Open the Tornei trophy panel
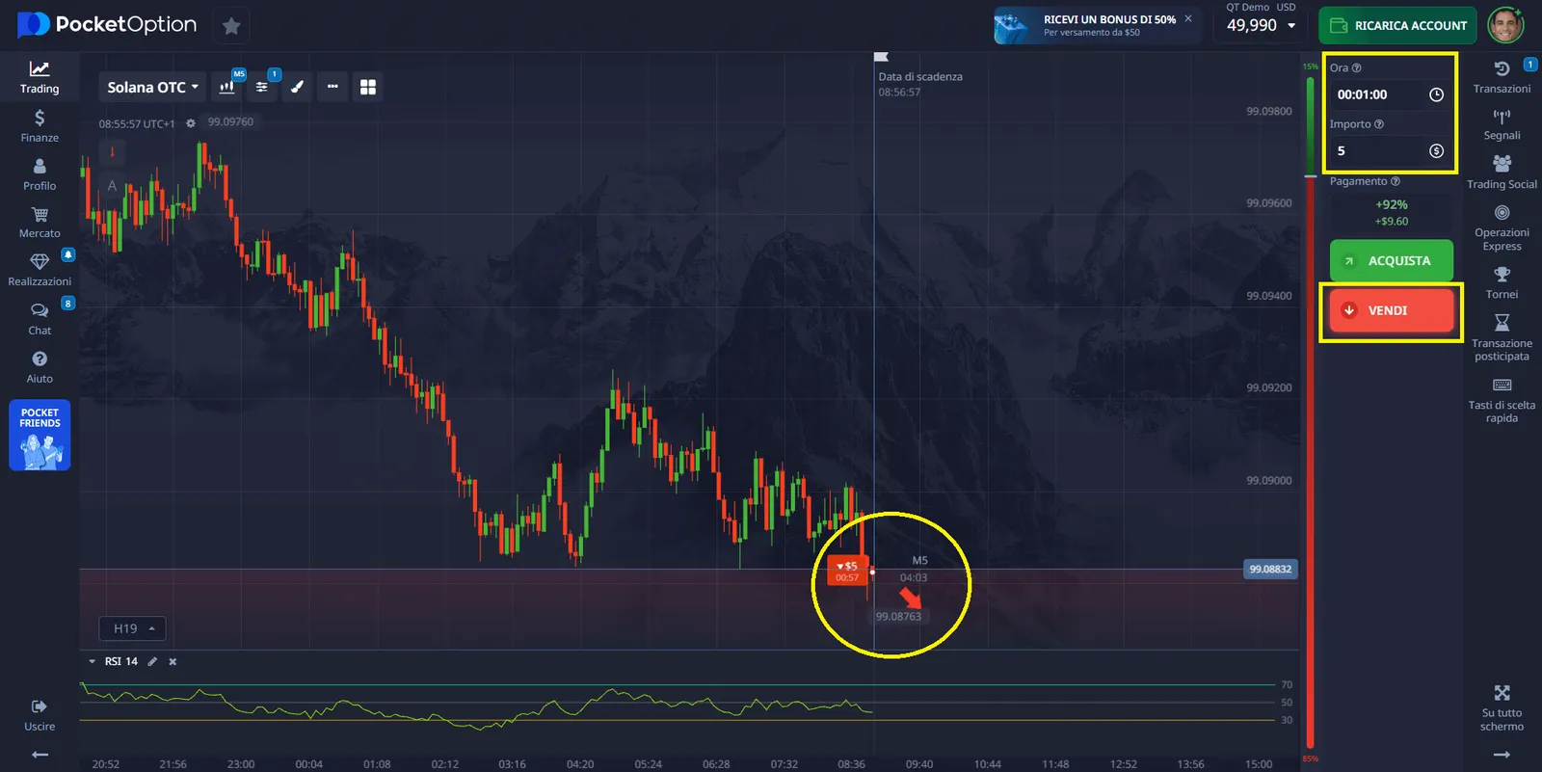The height and width of the screenshot is (772, 1542). [x=1501, y=282]
